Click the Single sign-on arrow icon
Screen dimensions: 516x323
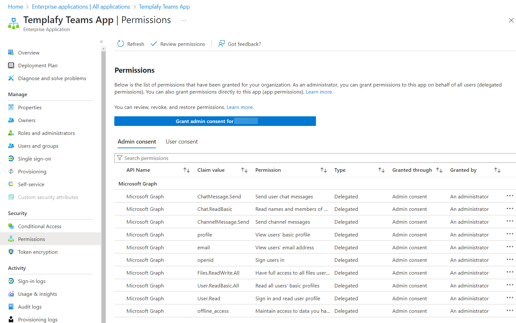[11, 158]
